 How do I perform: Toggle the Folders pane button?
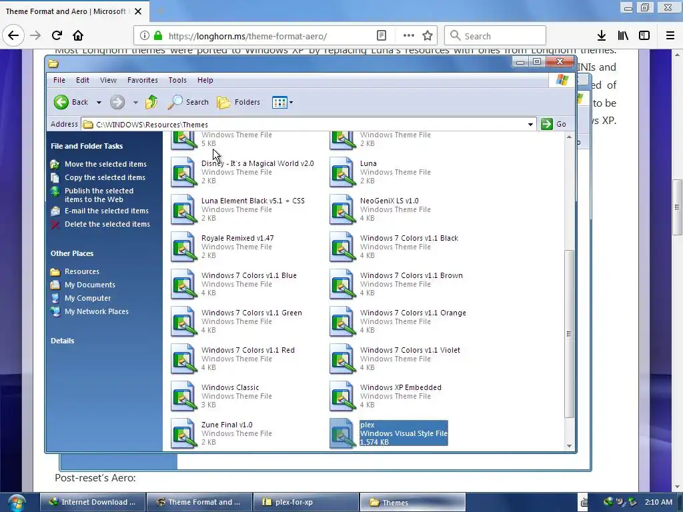point(239,102)
